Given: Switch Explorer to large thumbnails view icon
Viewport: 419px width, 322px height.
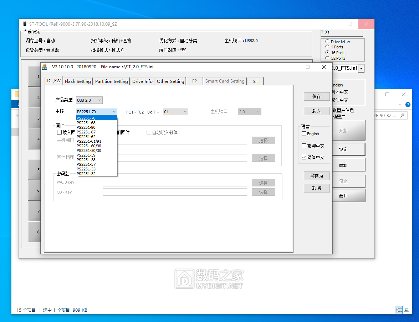Looking at the screenshot, I should [x=406, y=310].
